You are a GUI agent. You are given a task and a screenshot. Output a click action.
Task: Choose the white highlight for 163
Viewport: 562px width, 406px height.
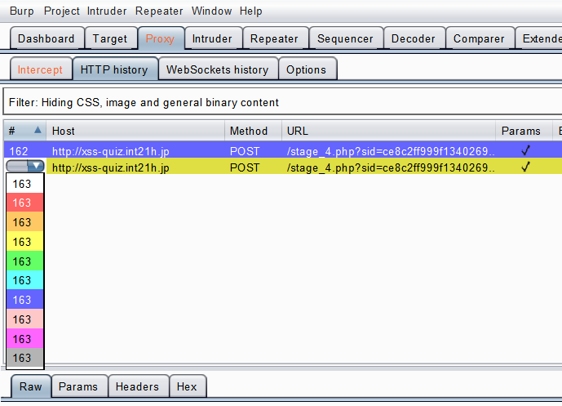pyautogui.click(x=24, y=184)
